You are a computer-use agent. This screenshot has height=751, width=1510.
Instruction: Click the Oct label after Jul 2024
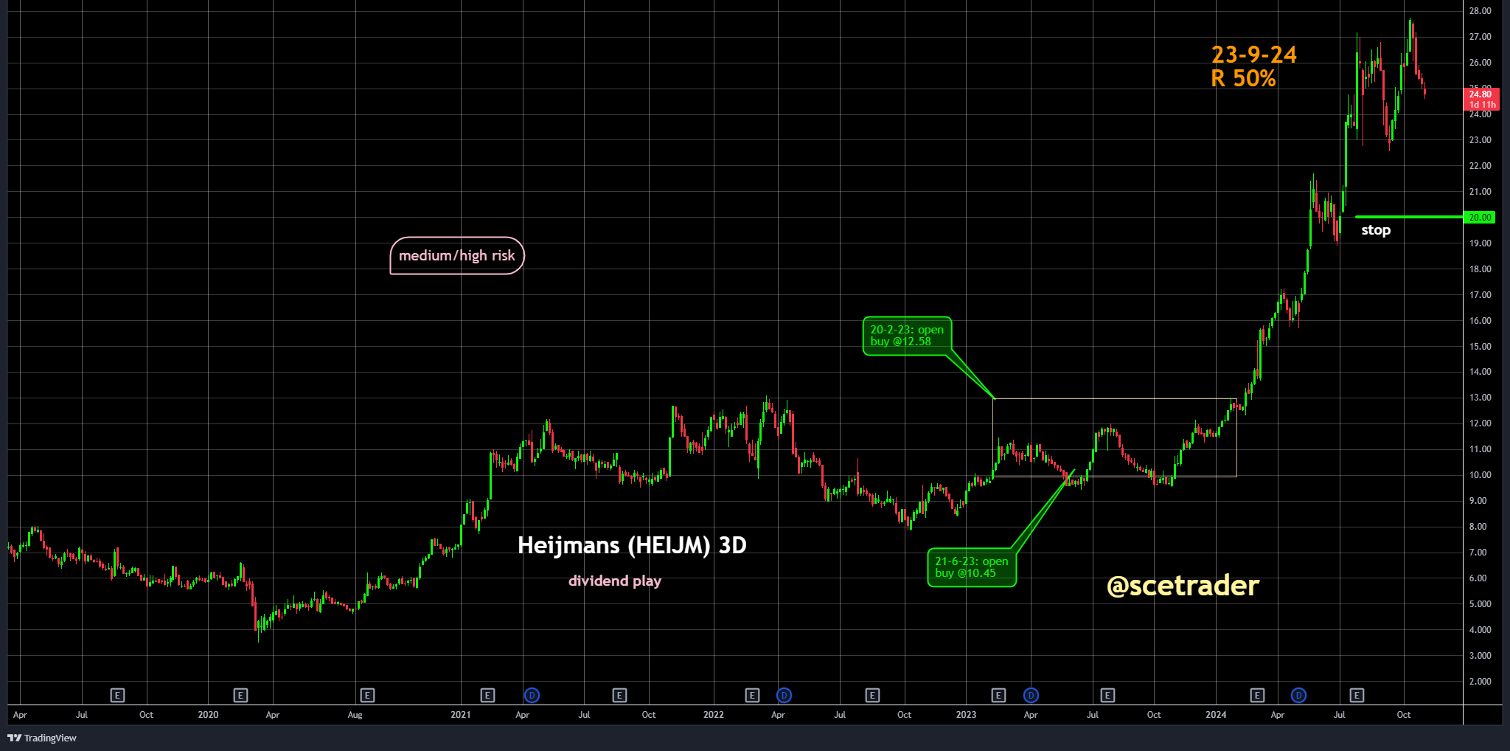coord(1404,715)
